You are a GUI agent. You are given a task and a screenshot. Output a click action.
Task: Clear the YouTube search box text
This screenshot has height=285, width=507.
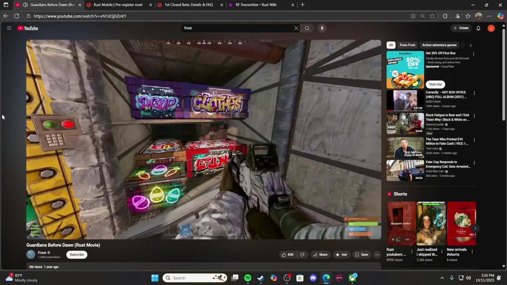296,28
